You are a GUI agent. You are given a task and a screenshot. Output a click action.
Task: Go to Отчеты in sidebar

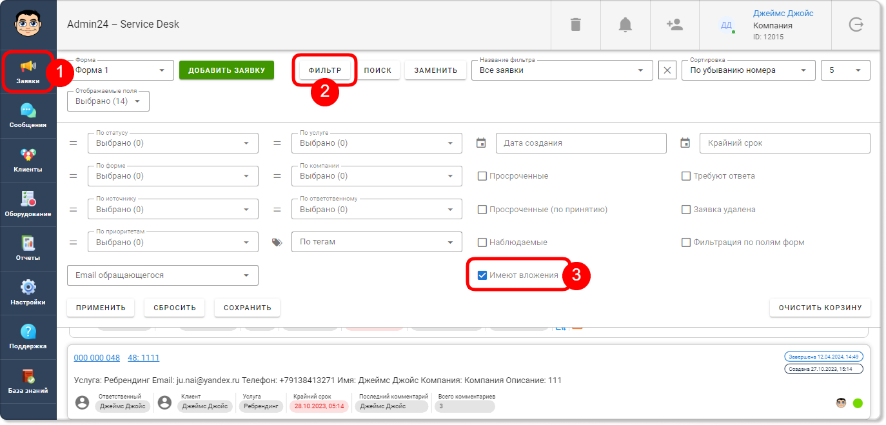(x=28, y=249)
